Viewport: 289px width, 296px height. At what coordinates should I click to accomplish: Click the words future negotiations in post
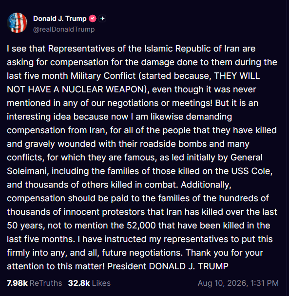click(x=141, y=253)
